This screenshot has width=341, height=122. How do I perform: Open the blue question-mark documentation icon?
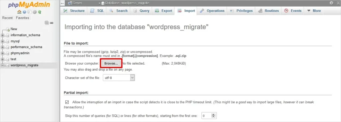coord(24,12)
